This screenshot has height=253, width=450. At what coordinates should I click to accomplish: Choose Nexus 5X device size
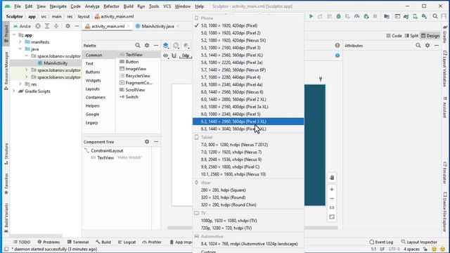(x=248, y=40)
